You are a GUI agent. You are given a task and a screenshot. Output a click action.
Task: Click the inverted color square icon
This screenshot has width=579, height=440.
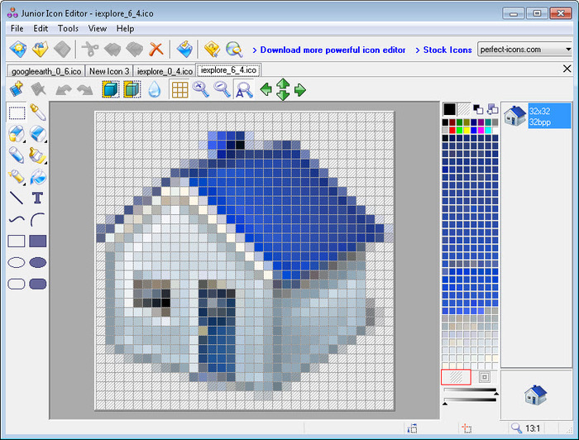click(485, 377)
